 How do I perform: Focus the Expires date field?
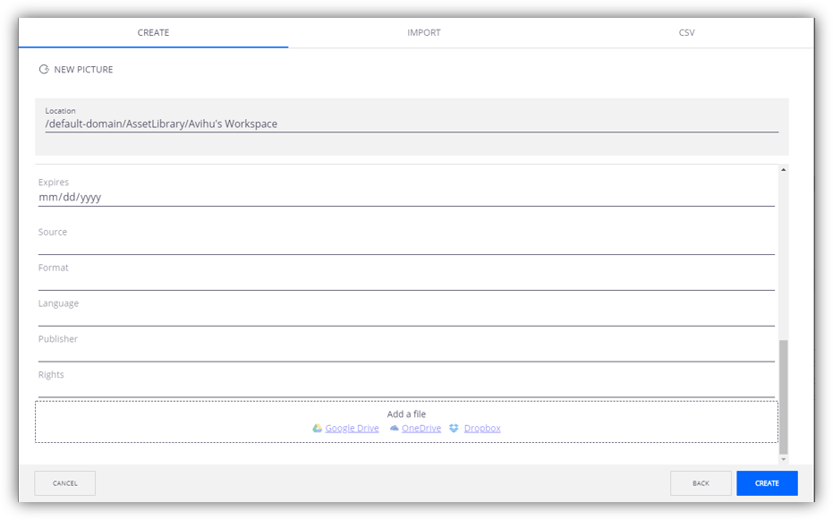(405, 198)
